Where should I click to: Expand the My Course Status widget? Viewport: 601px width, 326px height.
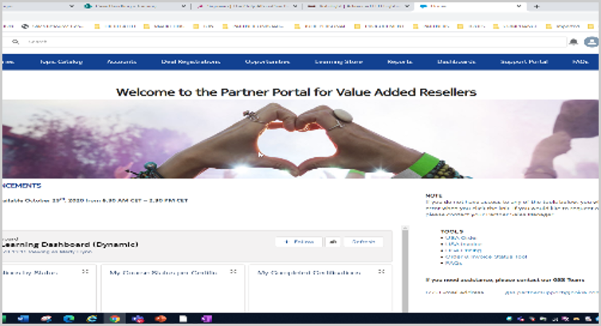tap(233, 272)
